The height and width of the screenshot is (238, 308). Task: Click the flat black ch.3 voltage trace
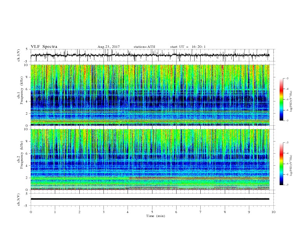(x=150, y=199)
